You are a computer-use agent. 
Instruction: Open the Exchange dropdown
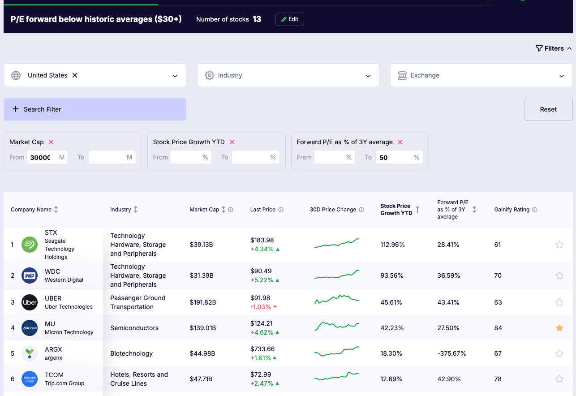[x=481, y=75]
